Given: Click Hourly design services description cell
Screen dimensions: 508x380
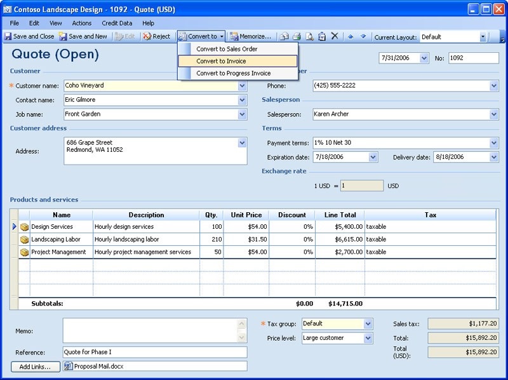Looking at the screenshot, I should (x=146, y=227).
